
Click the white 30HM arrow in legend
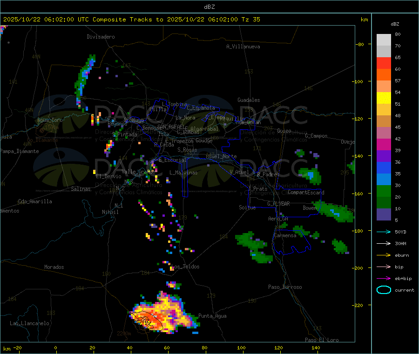pos(384,243)
